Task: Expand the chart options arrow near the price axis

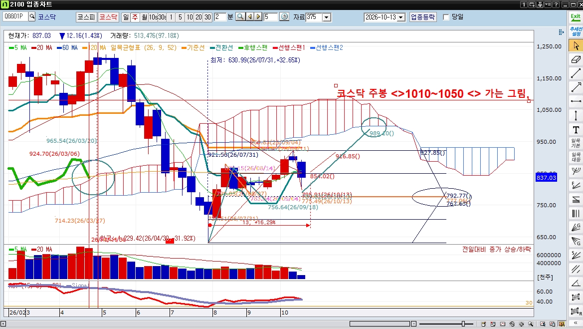Action: point(561,32)
